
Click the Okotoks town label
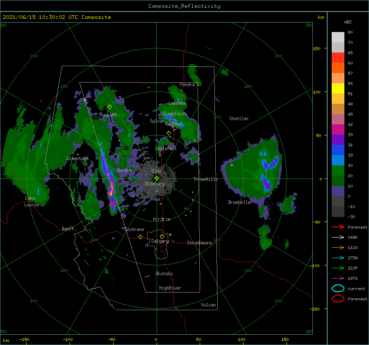click(164, 274)
